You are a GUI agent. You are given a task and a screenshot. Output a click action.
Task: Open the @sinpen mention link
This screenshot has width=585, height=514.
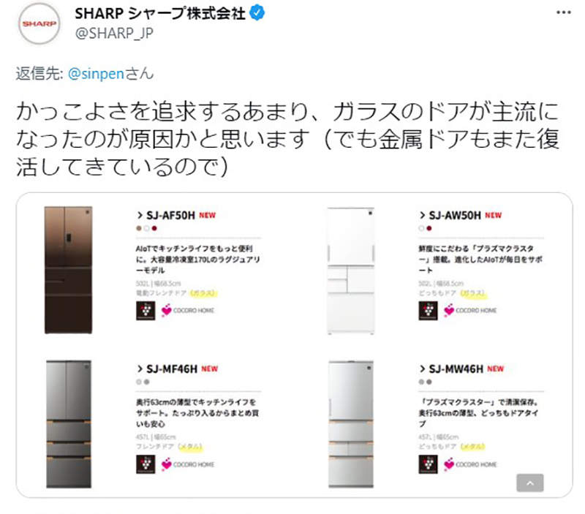tap(96, 74)
